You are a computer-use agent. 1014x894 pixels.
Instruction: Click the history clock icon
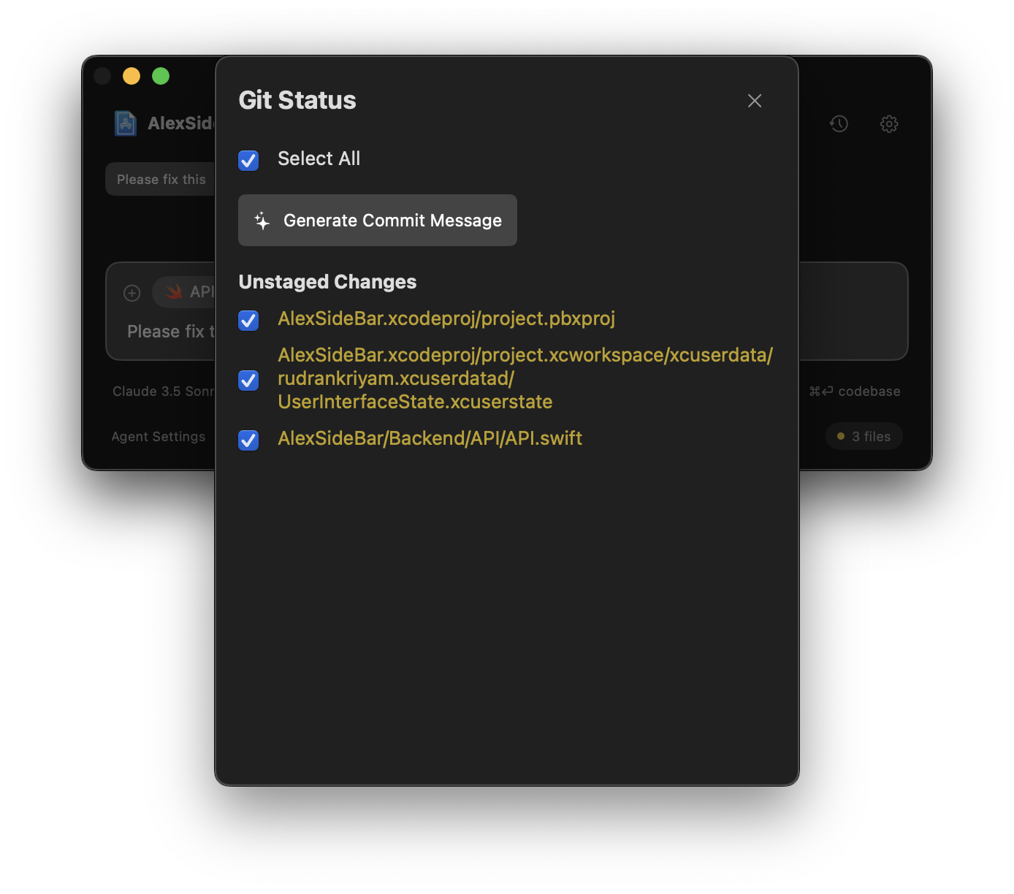point(839,123)
